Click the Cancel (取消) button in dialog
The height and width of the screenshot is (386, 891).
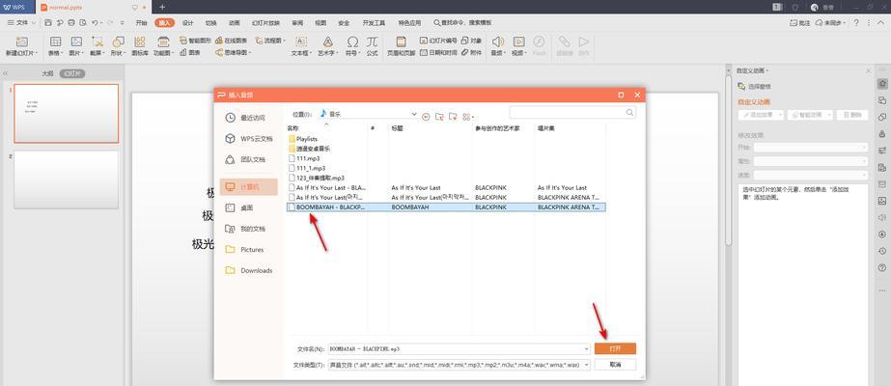coord(615,365)
